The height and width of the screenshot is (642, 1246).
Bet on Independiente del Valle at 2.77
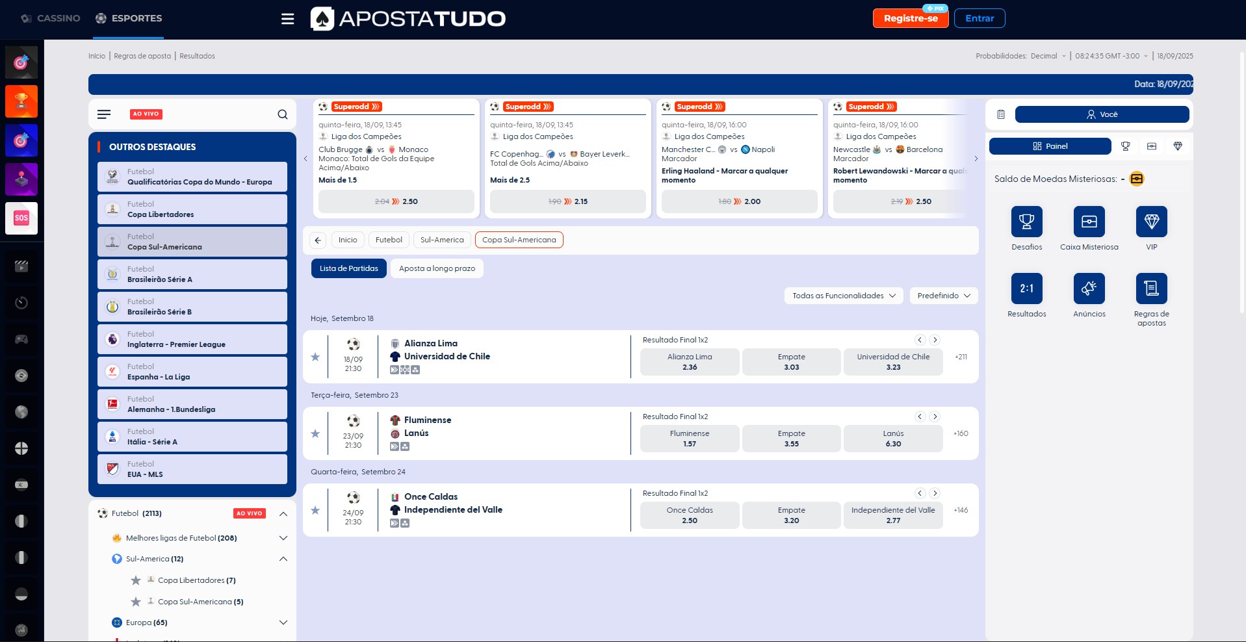(x=893, y=515)
